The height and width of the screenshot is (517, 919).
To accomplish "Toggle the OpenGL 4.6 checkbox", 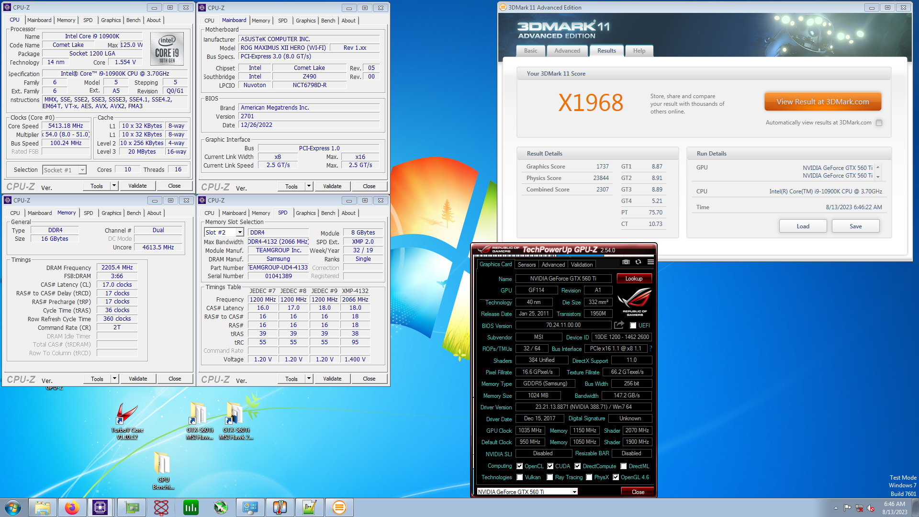I will [x=616, y=477].
